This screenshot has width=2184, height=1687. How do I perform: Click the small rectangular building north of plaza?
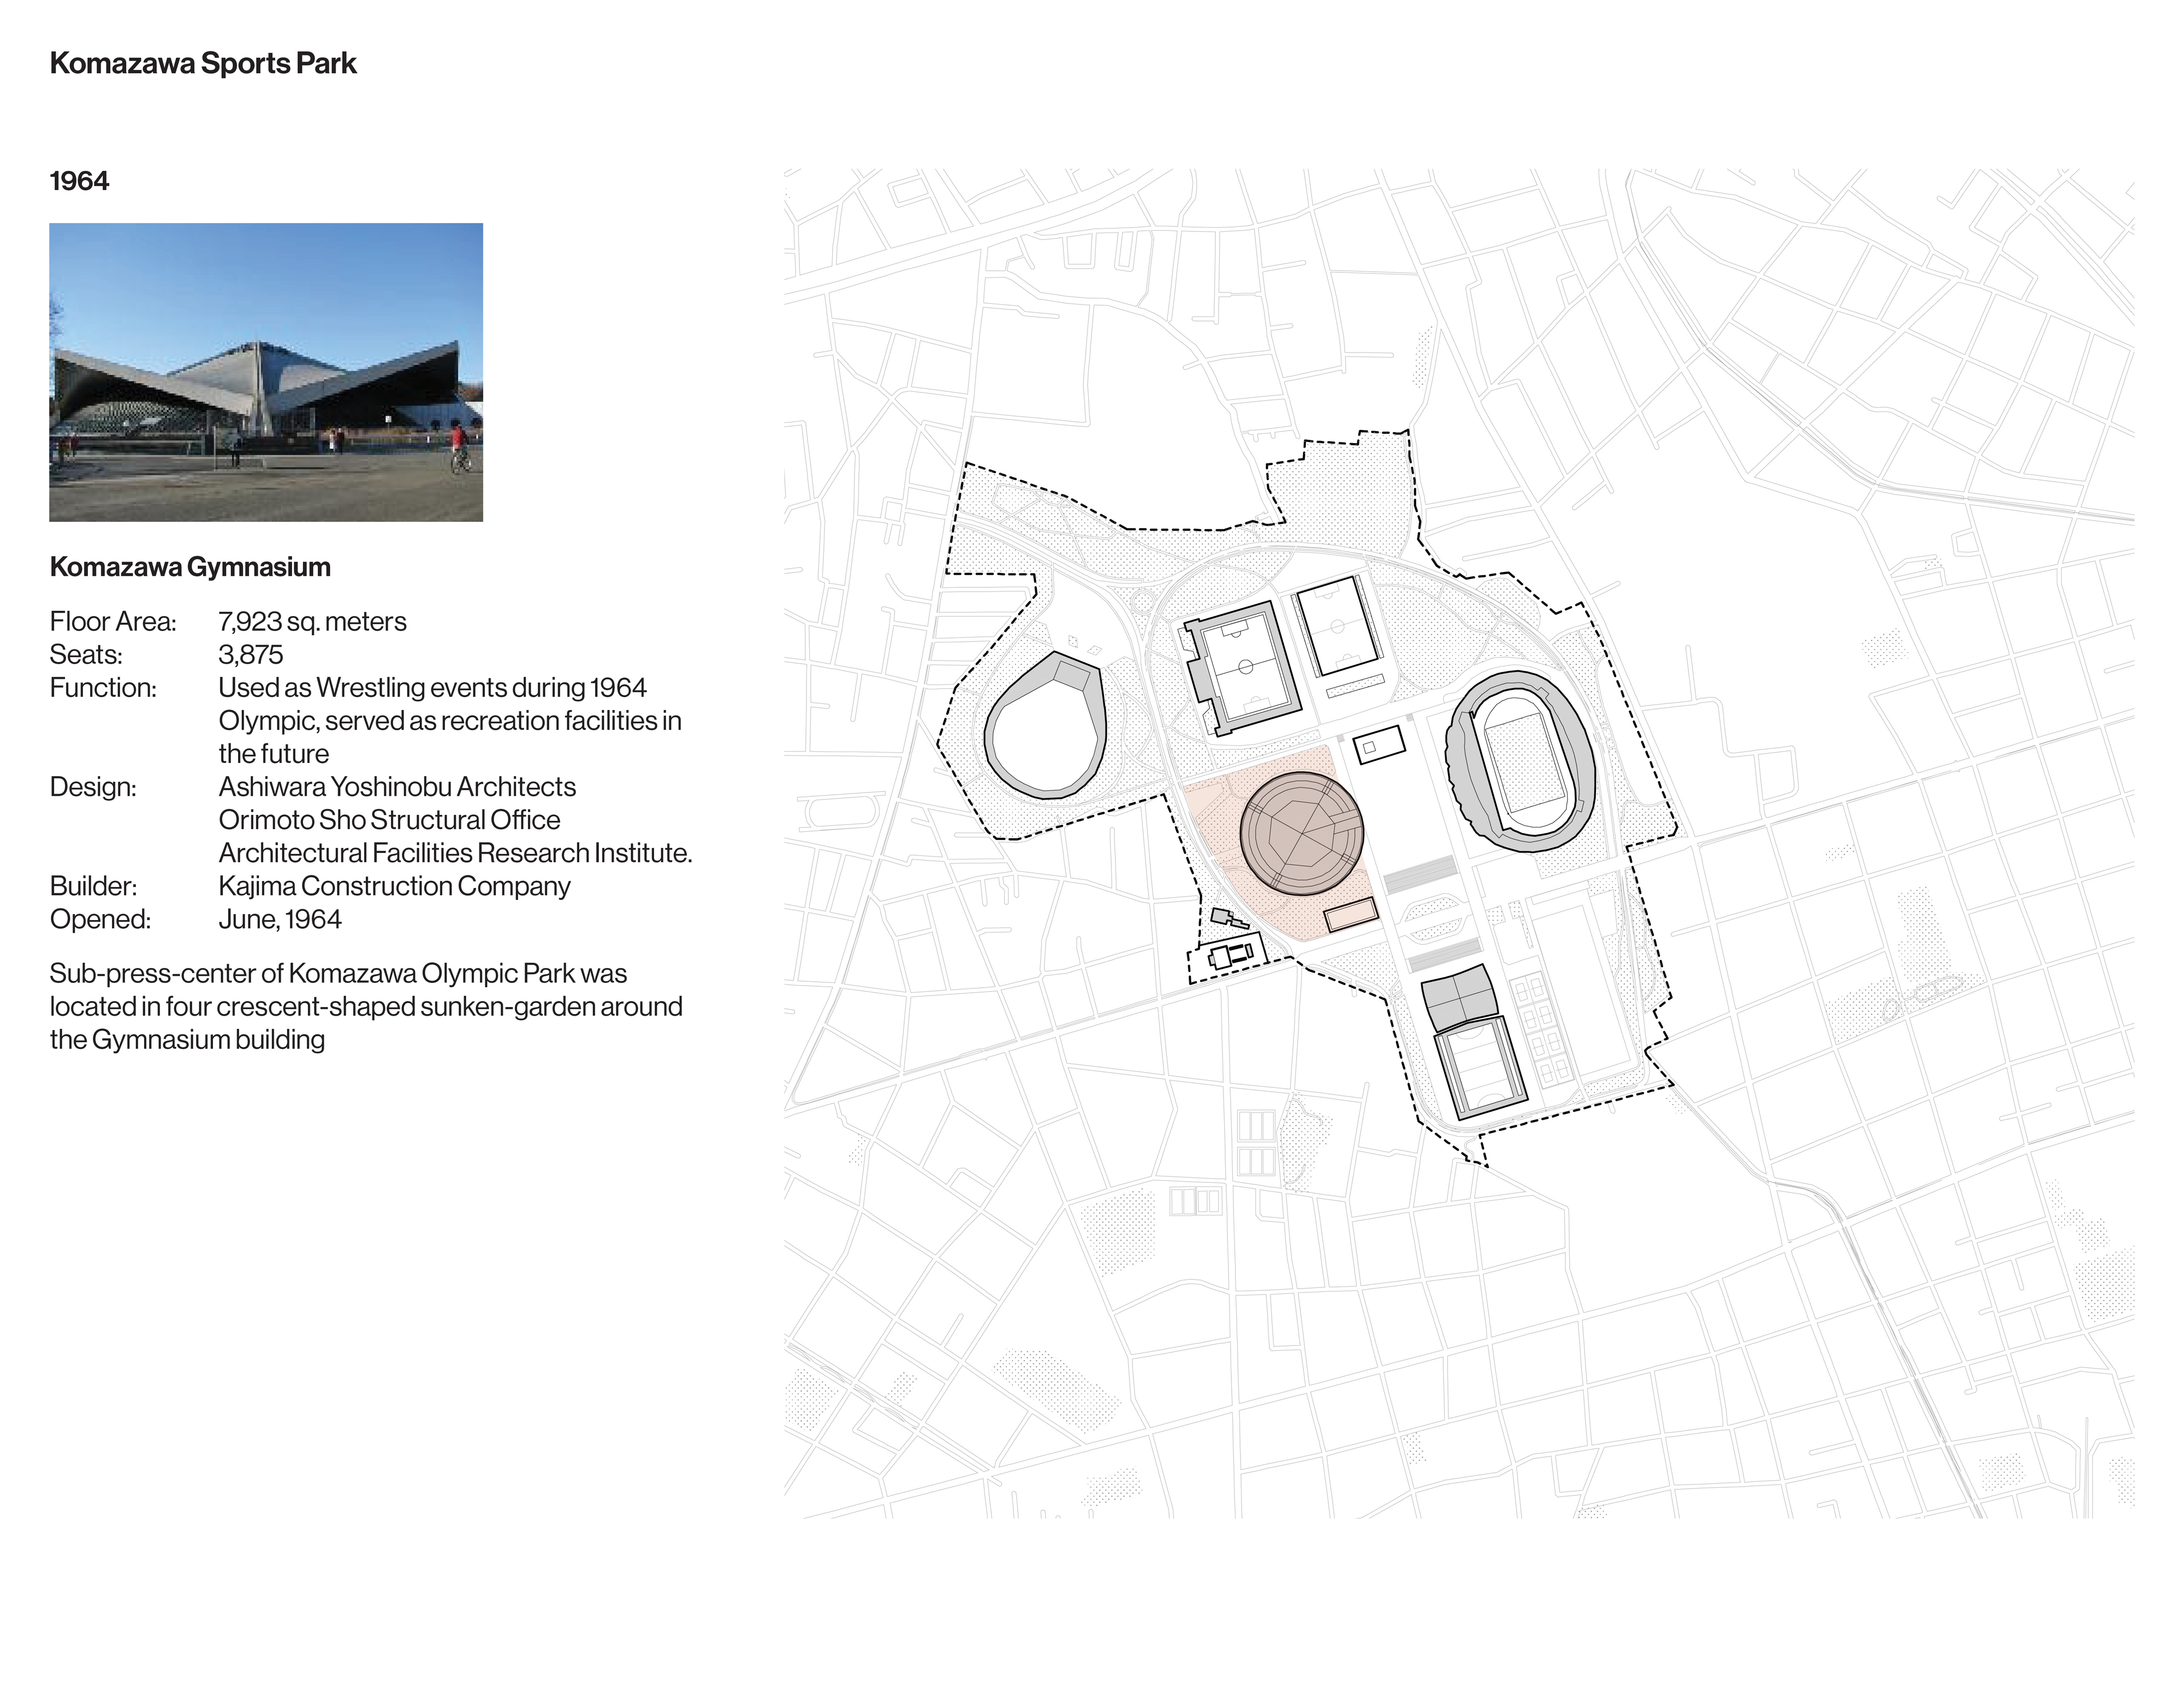[x=1379, y=746]
